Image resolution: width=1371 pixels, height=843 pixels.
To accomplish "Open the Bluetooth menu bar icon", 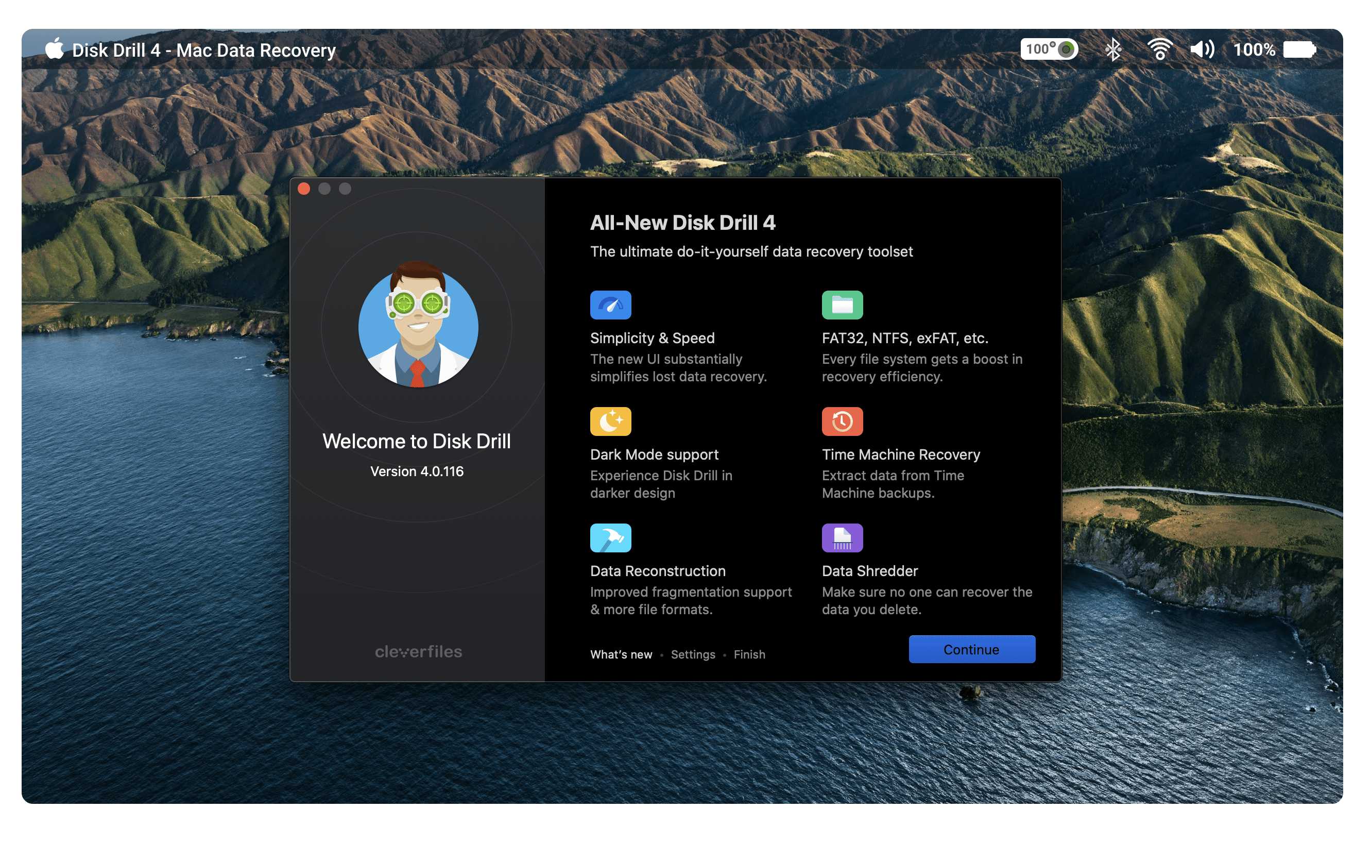I will point(1113,49).
